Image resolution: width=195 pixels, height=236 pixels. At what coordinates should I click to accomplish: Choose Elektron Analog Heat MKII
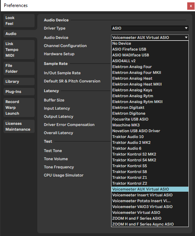(x=150, y=84)
